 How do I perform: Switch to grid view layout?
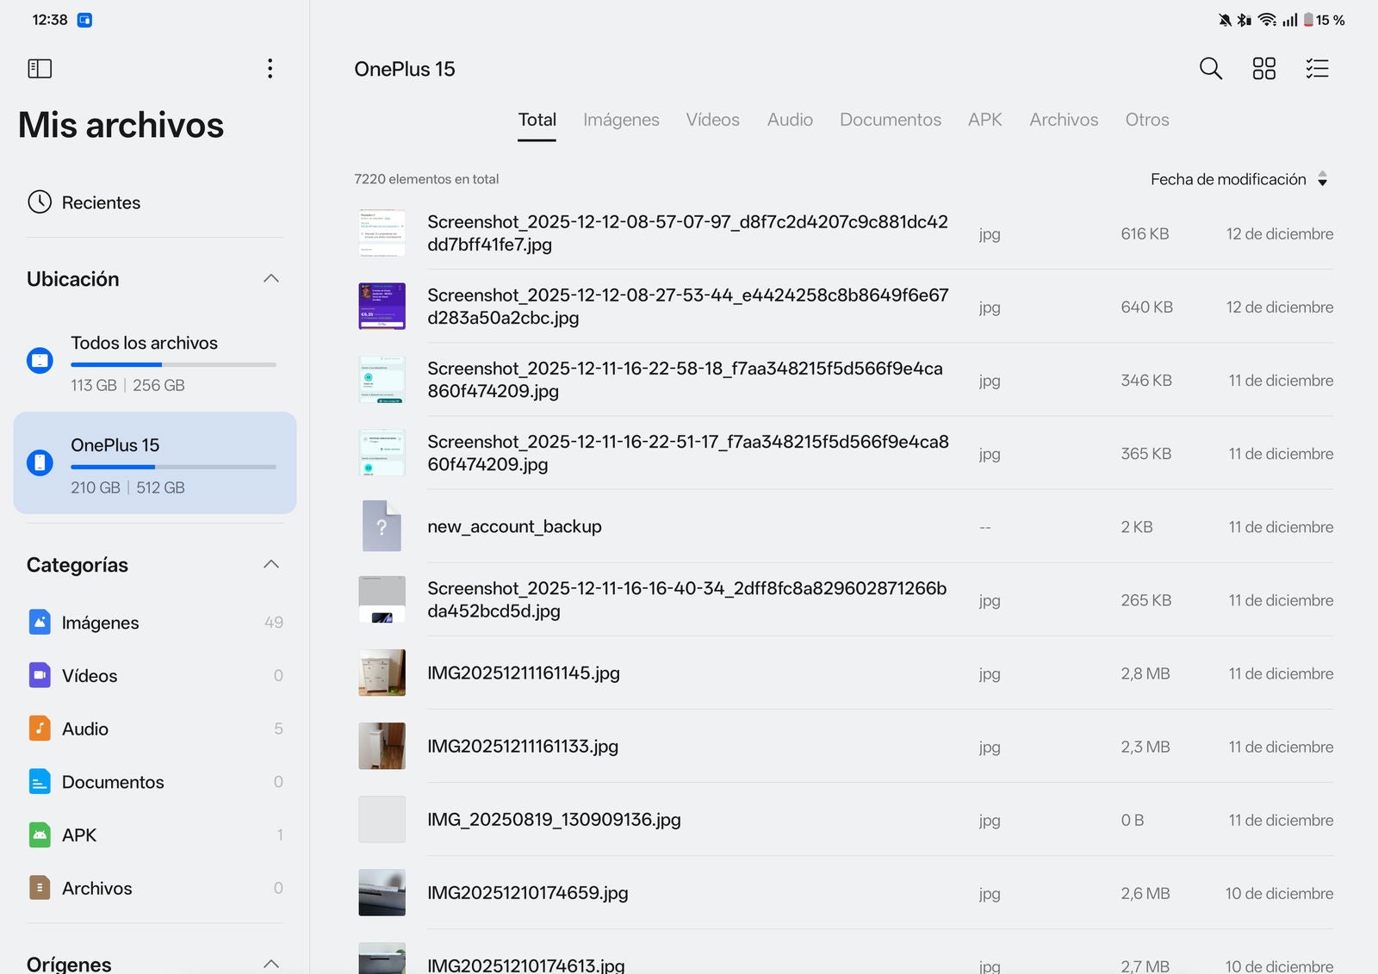pyautogui.click(x=1263, y=69)
